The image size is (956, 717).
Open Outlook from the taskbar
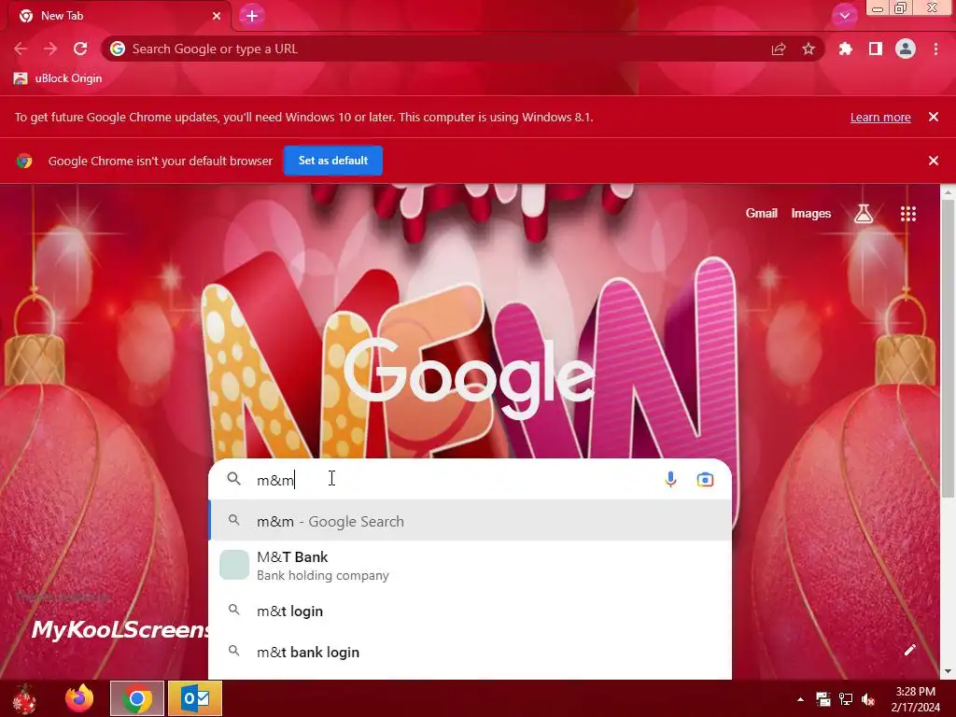tap(195, 698)
